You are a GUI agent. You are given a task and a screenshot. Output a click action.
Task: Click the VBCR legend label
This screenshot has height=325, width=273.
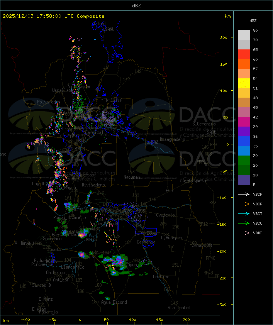point(258,204)
